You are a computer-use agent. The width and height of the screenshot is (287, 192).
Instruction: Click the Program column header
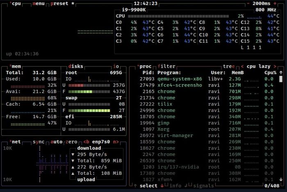[169, 73]
